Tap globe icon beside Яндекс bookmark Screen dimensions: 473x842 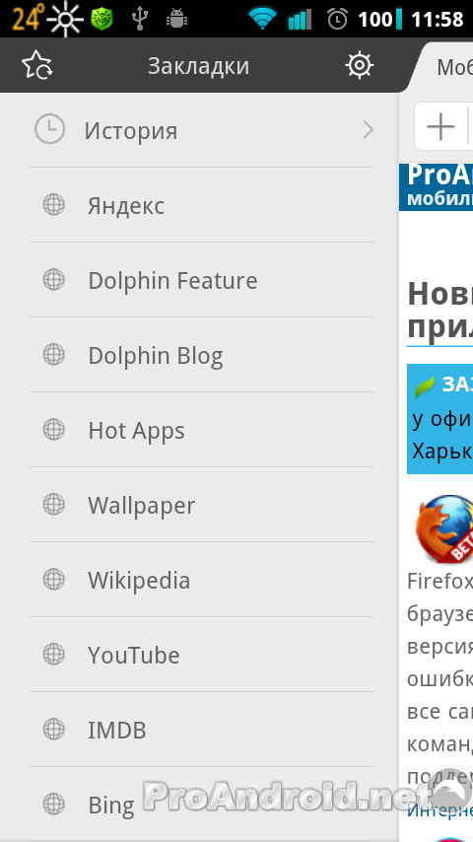pos(53,205)
